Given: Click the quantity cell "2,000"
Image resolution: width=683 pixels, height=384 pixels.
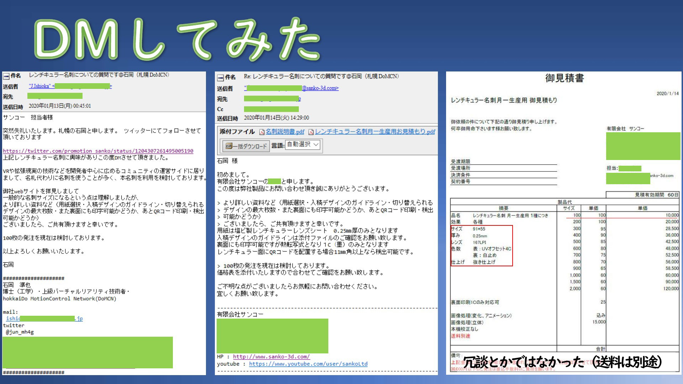Looking at the screenshot, I should click(x=575, y=289).
